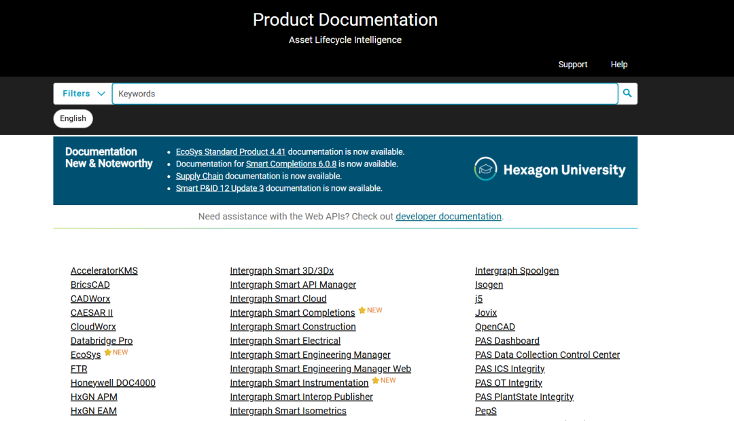Open PAS ICS Integrity link
The height and width of the screenshot is (421, 734).
(x=510, y=369)
